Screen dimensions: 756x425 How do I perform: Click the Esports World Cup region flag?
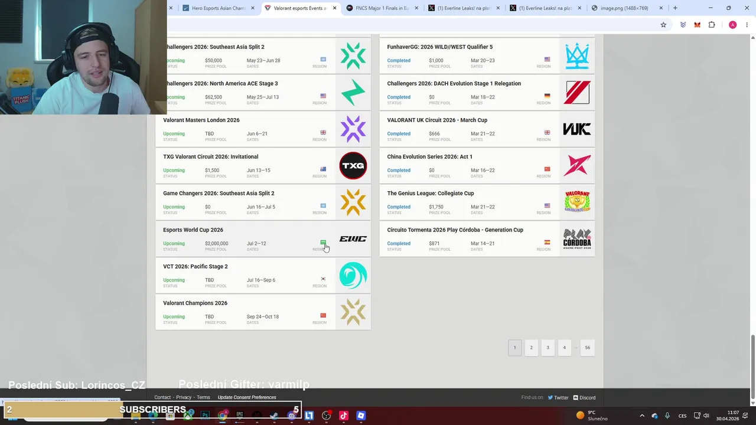pos(323,243)
